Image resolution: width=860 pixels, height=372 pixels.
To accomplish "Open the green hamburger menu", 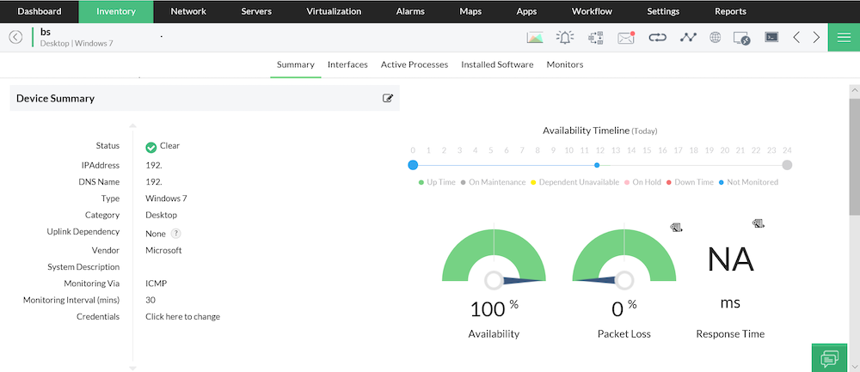I will (x=844, y=37).
